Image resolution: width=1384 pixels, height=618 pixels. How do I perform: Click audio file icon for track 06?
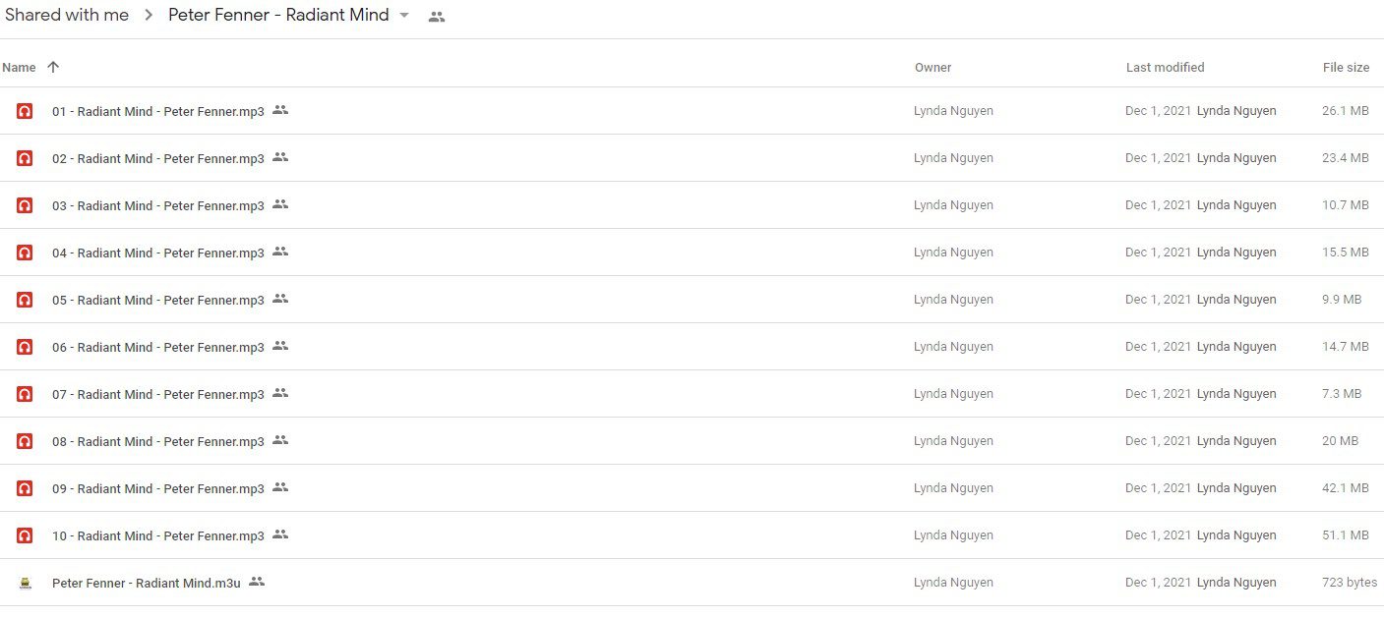(x=25, y=347)
